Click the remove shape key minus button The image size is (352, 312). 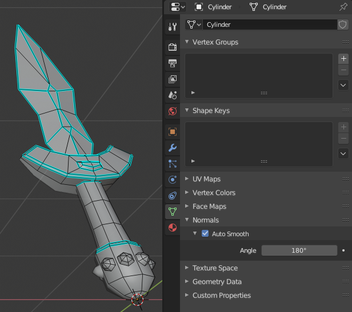[x=343, y=139]
